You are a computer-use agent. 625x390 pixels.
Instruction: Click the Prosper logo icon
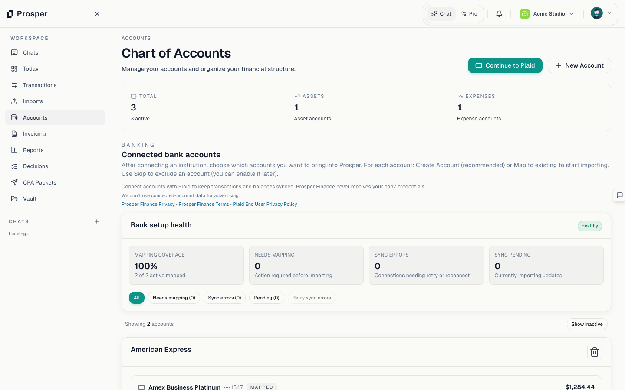tap(10, 14)
